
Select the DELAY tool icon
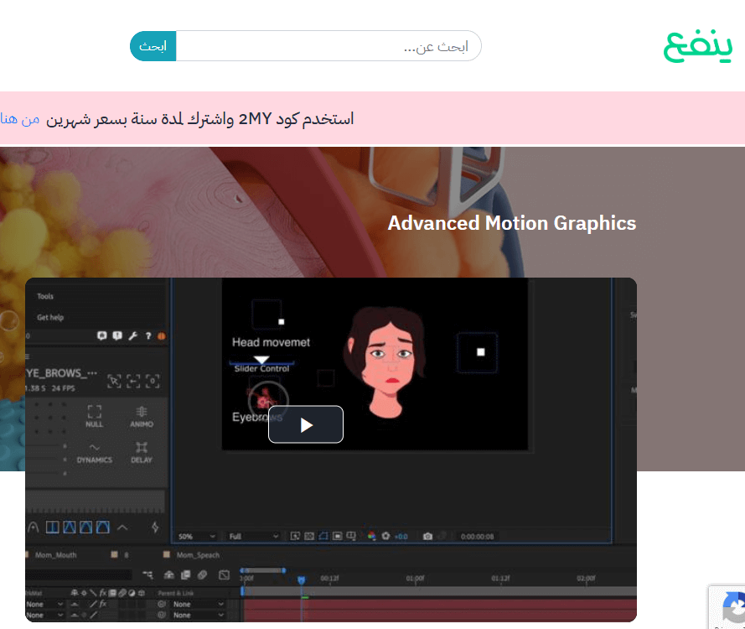click(142, 452)
